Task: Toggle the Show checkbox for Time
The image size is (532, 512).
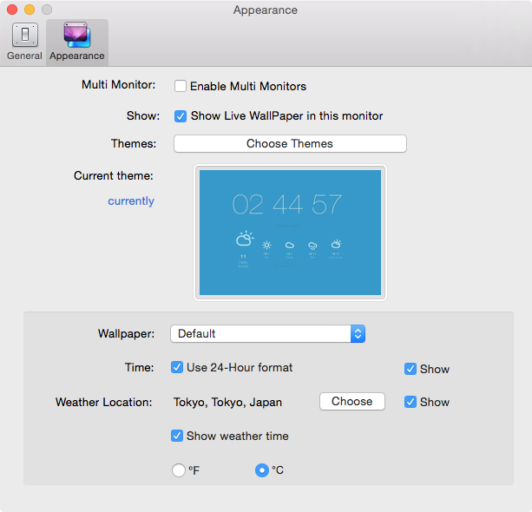Action: [x=410, y=369]
